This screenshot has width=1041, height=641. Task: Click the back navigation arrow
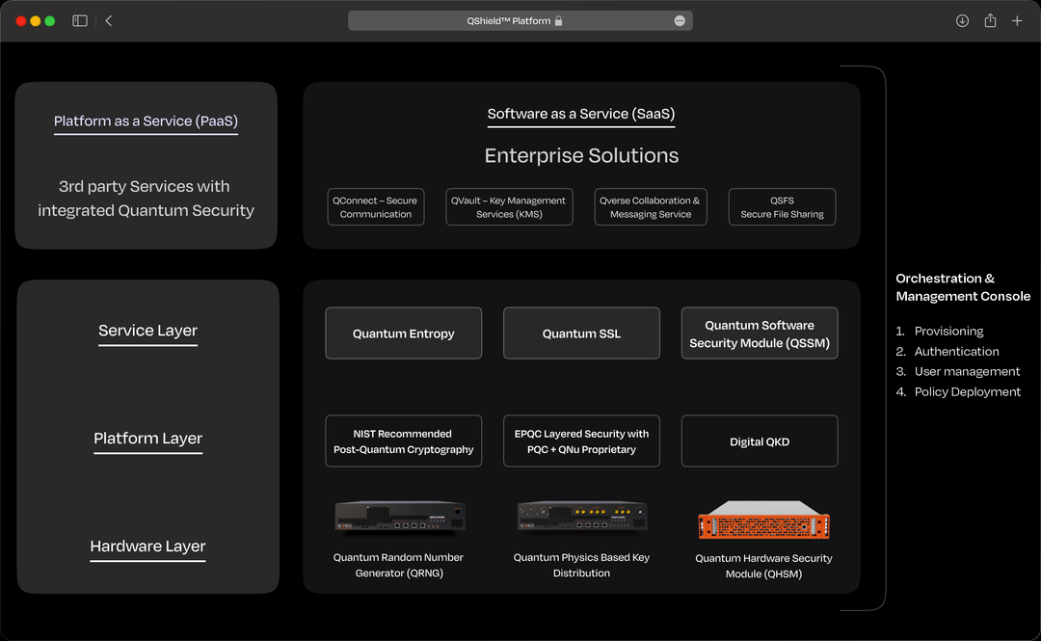[108, 20]
